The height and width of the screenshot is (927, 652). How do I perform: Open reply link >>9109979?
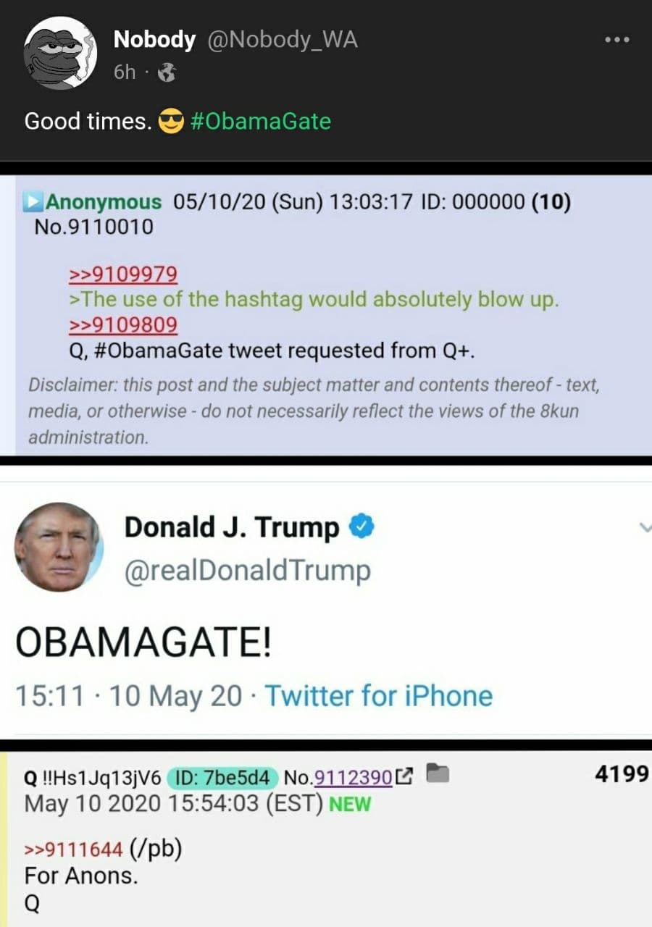[x=123, y=274]
